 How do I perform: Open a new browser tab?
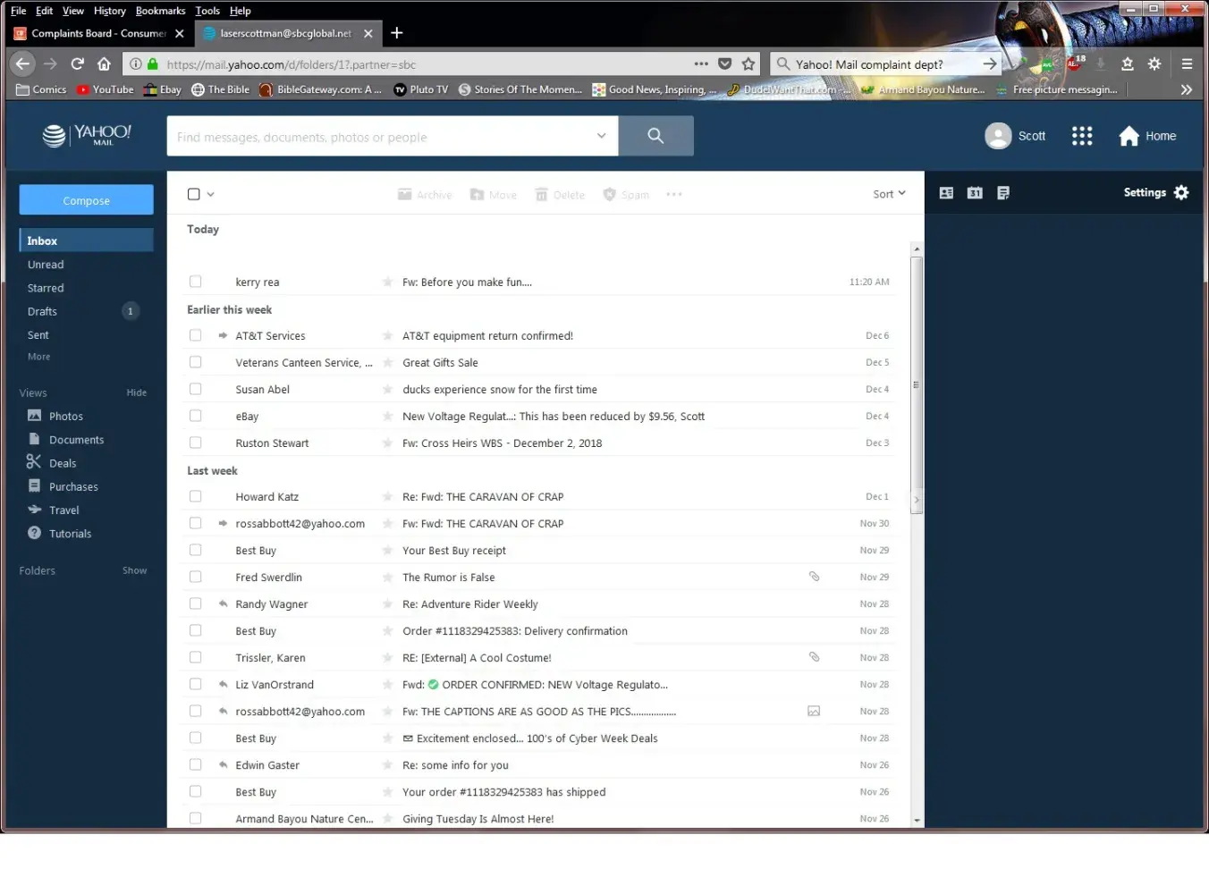pyautogui.click(x=397, y=33)
